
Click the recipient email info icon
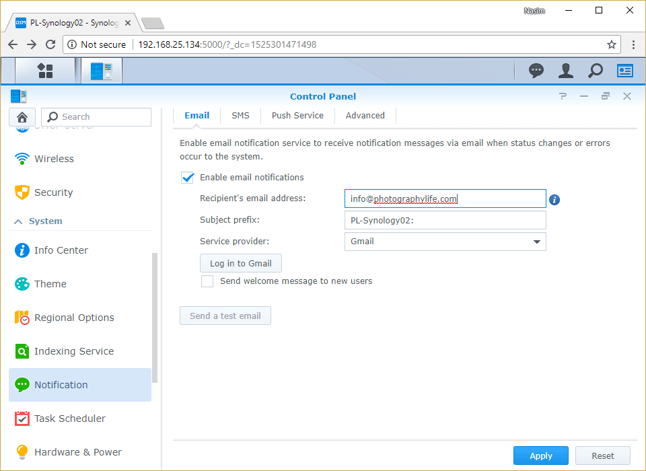554,200
